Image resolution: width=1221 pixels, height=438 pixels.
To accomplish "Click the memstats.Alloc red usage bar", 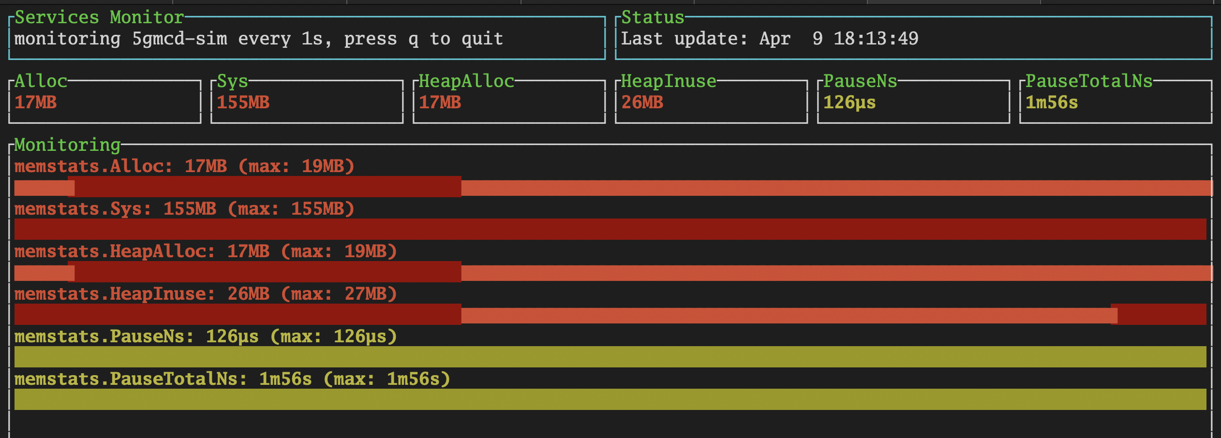I will coord(613,187).
